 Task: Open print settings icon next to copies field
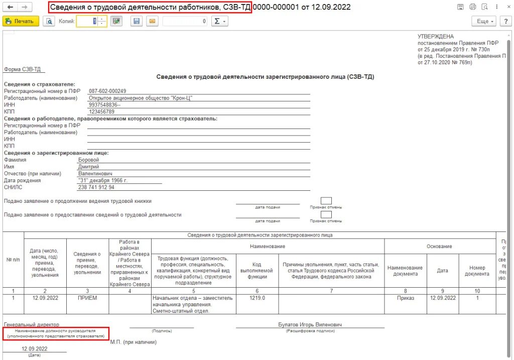(115, 21)
